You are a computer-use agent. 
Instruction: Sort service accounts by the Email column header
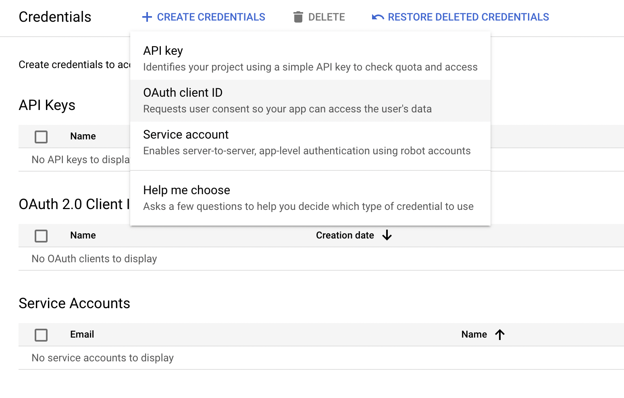coord(82,334)
